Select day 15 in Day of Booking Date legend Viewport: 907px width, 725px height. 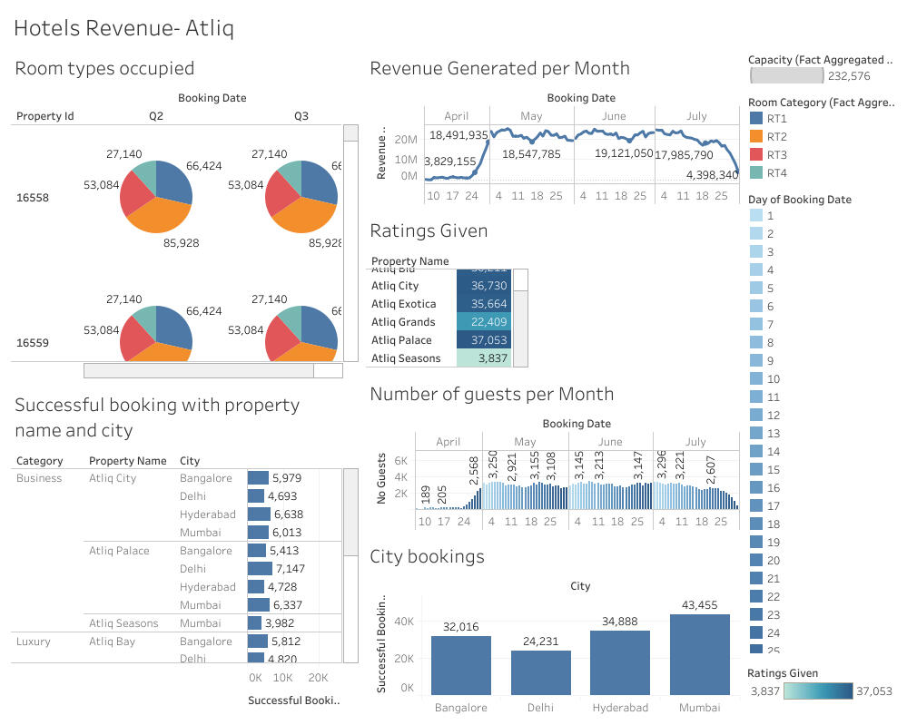point(755,470)
